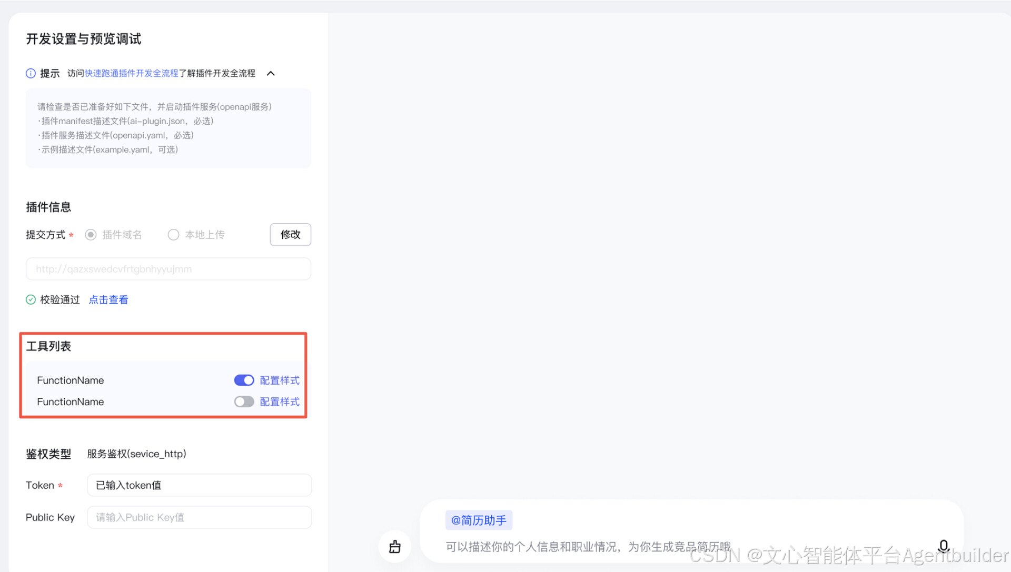The width and height of the screenshot is (1011, 572).
Task: Enable the second FunctionName toggle
Action: click(x=244, y=402)
